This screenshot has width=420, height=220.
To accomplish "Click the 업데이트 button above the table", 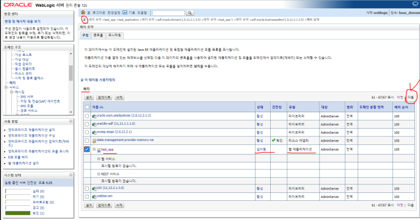I will [104, 97].
